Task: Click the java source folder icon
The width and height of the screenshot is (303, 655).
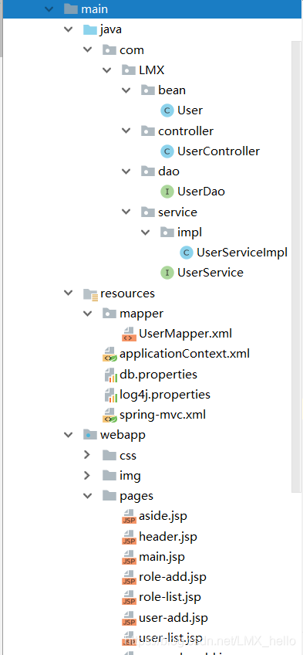Action: 90,29
